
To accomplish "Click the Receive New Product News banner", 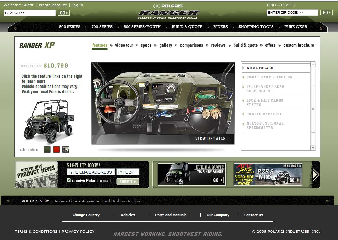I will (x=37, y=174).
